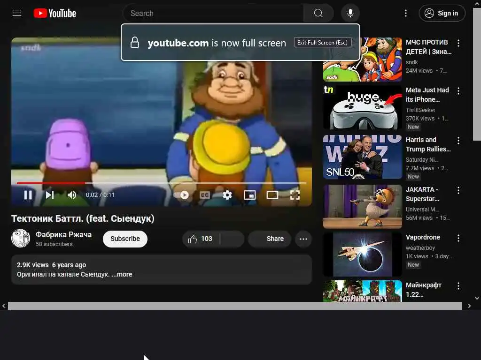Open options menu for JAKARTA Superstar video

click(458, 190)
